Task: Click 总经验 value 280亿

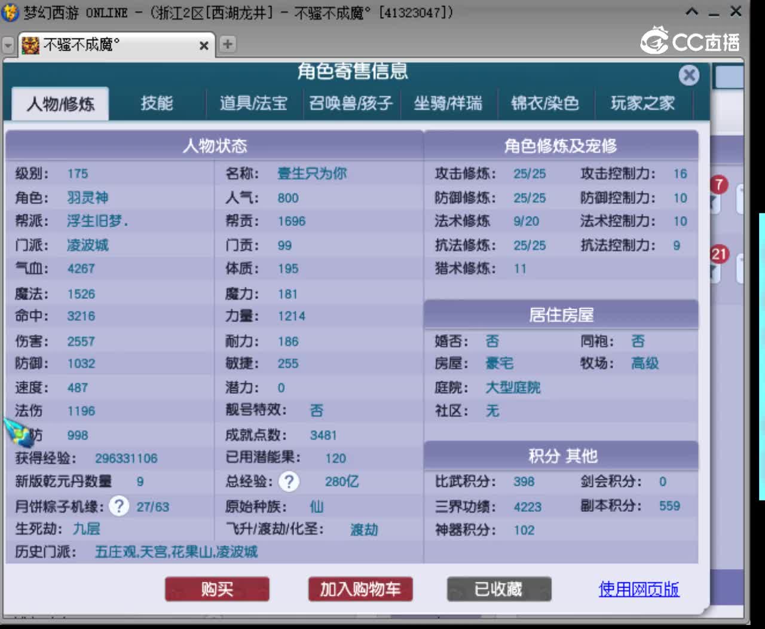Action: click(342, 482)
